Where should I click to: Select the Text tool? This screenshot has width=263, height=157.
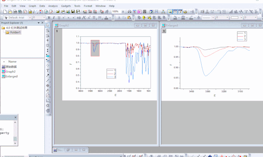(x=48, y=70)
